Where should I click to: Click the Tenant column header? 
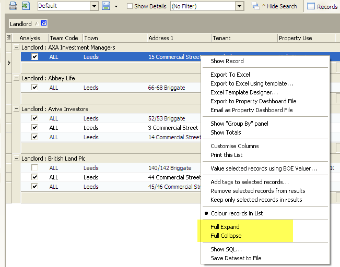244,38
